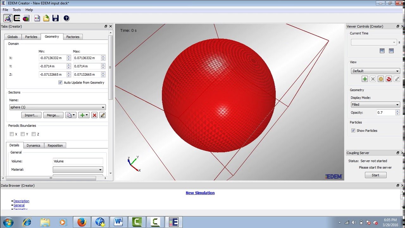Reset the view with red arrow icon
The width and height of the screenshot is (405, 228).
[x=389, y=79]
